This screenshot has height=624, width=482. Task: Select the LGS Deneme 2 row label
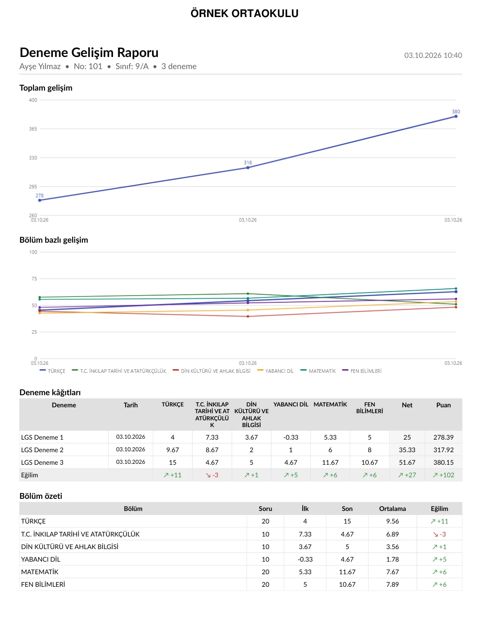(x=42, y=450)
